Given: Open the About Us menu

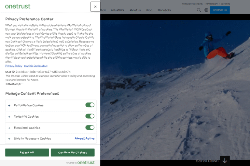Looking at the screenshot, I should pos(135,10).
